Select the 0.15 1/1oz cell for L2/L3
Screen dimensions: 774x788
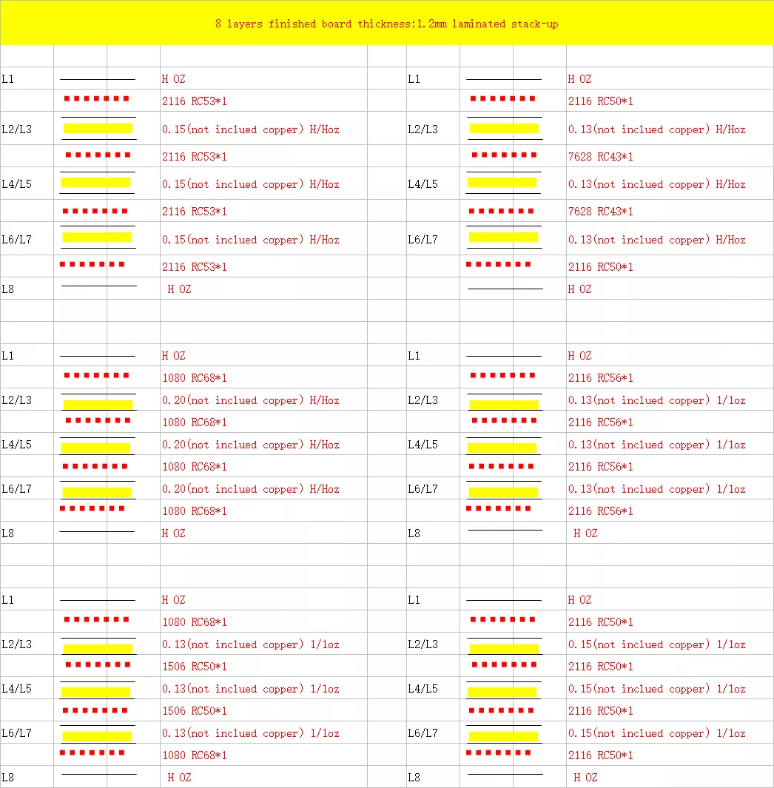[x=656, y=644]
